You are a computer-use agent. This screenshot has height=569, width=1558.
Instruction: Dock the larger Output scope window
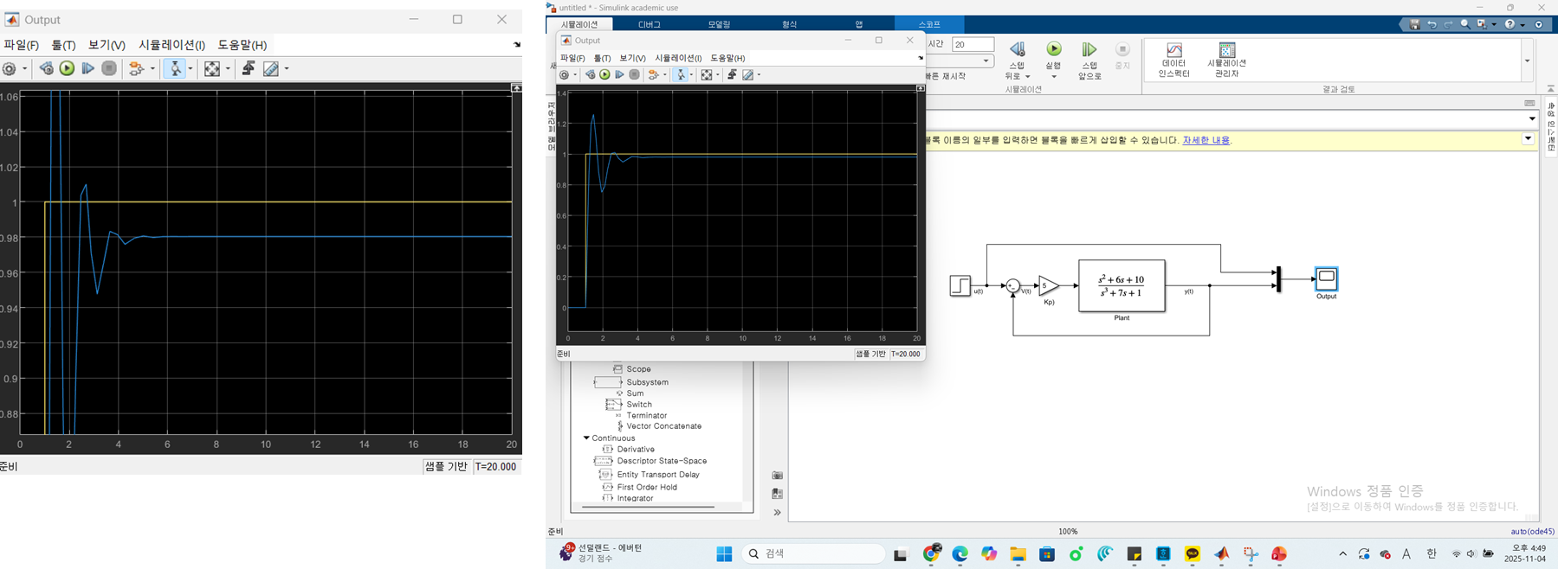[517, 45]
